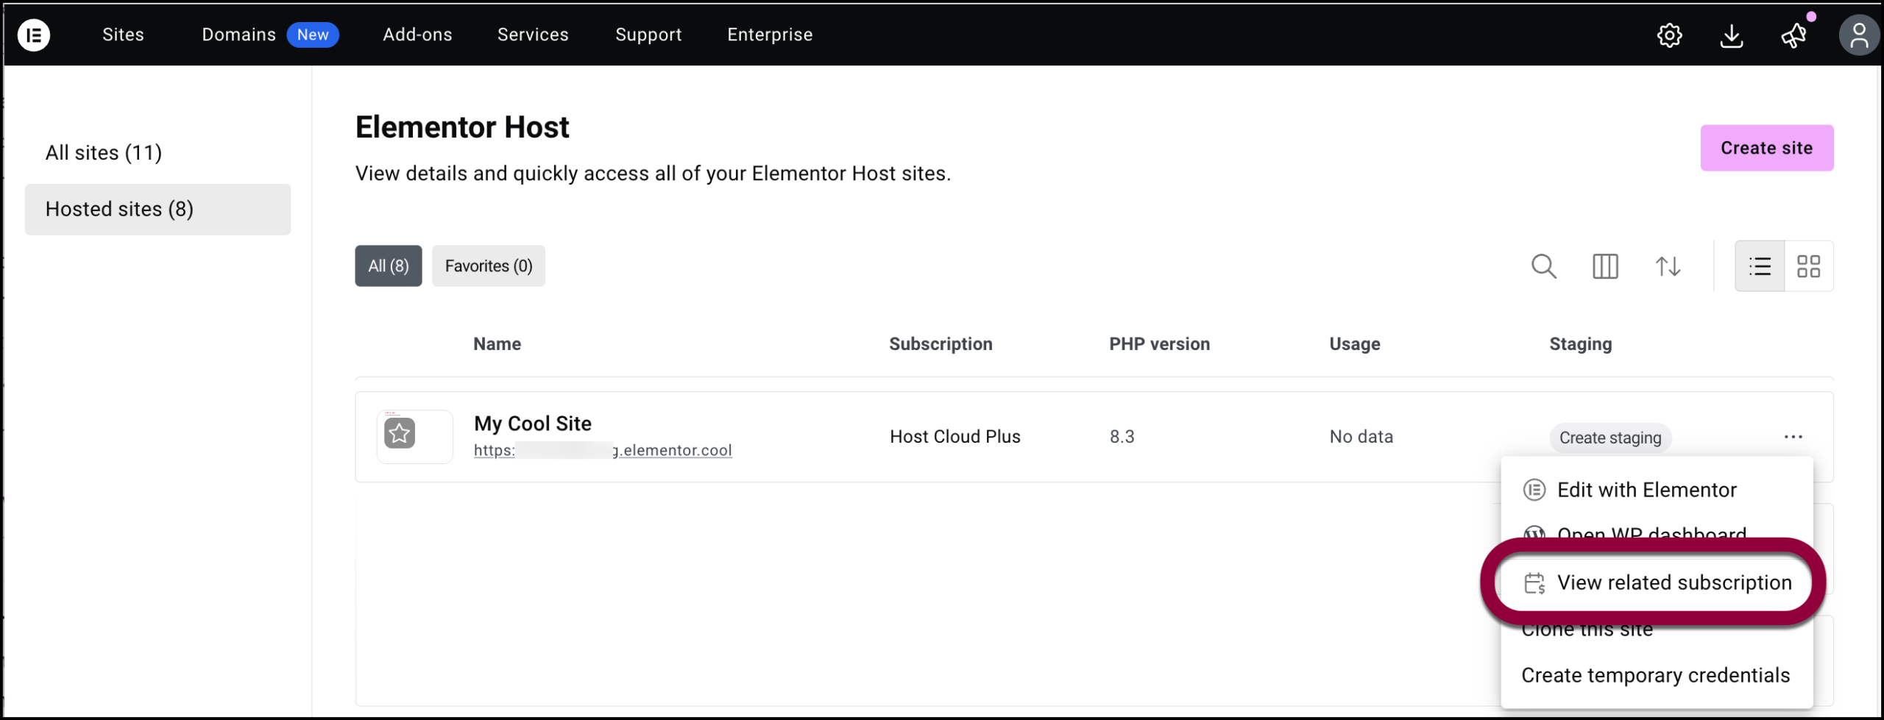The height and width of the screenshot is (720, 1884).
Task: Click the Create site button
Action: 1766,148
